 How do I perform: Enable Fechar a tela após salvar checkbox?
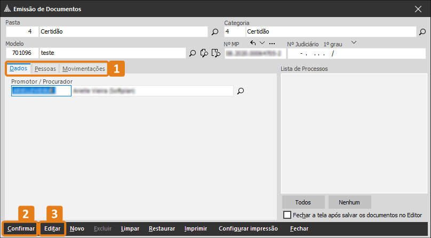(287, 215)
